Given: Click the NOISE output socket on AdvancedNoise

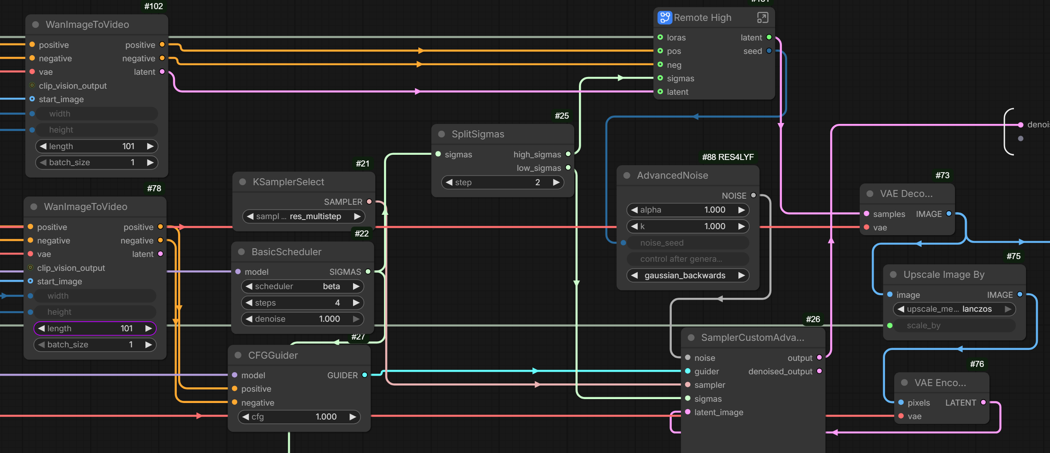Looking at the screenshot, I should click(x=754, y=195).
